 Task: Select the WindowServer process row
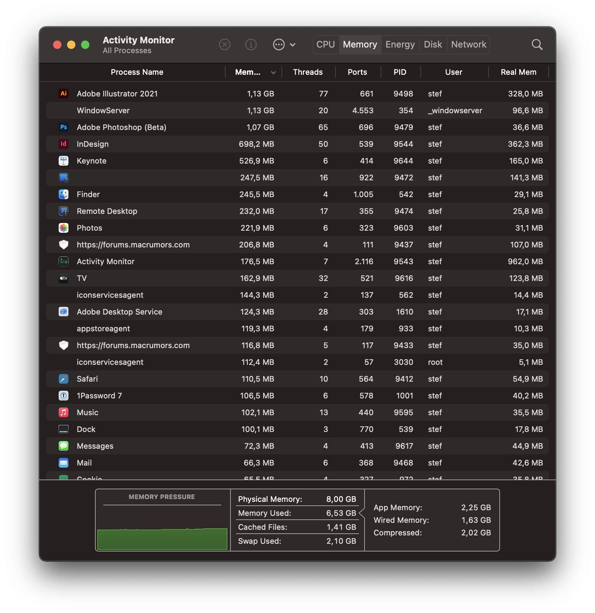[x=297, y=110]
